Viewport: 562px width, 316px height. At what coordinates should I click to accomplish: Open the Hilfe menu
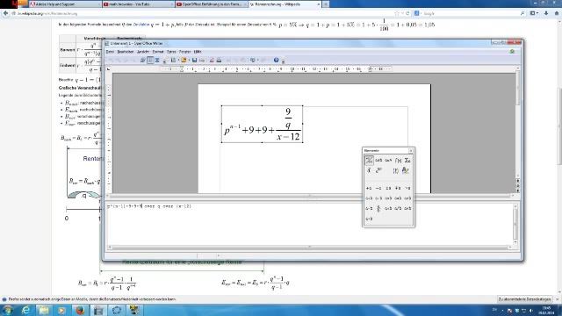coord(198,52)
